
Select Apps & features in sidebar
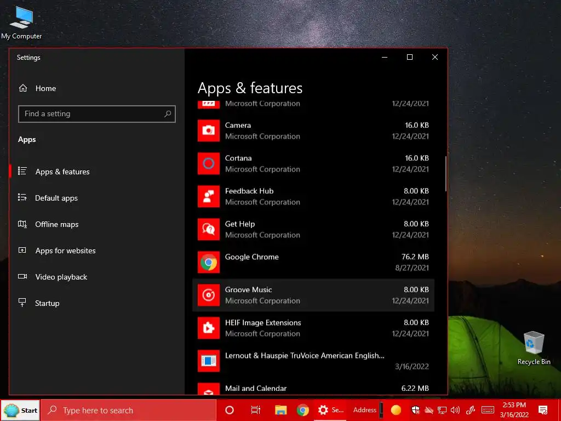pyautogui.click(x=96, y=172)
